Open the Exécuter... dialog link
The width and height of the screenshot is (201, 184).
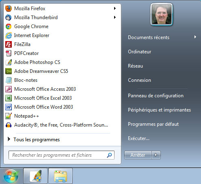tap(138, 138)
